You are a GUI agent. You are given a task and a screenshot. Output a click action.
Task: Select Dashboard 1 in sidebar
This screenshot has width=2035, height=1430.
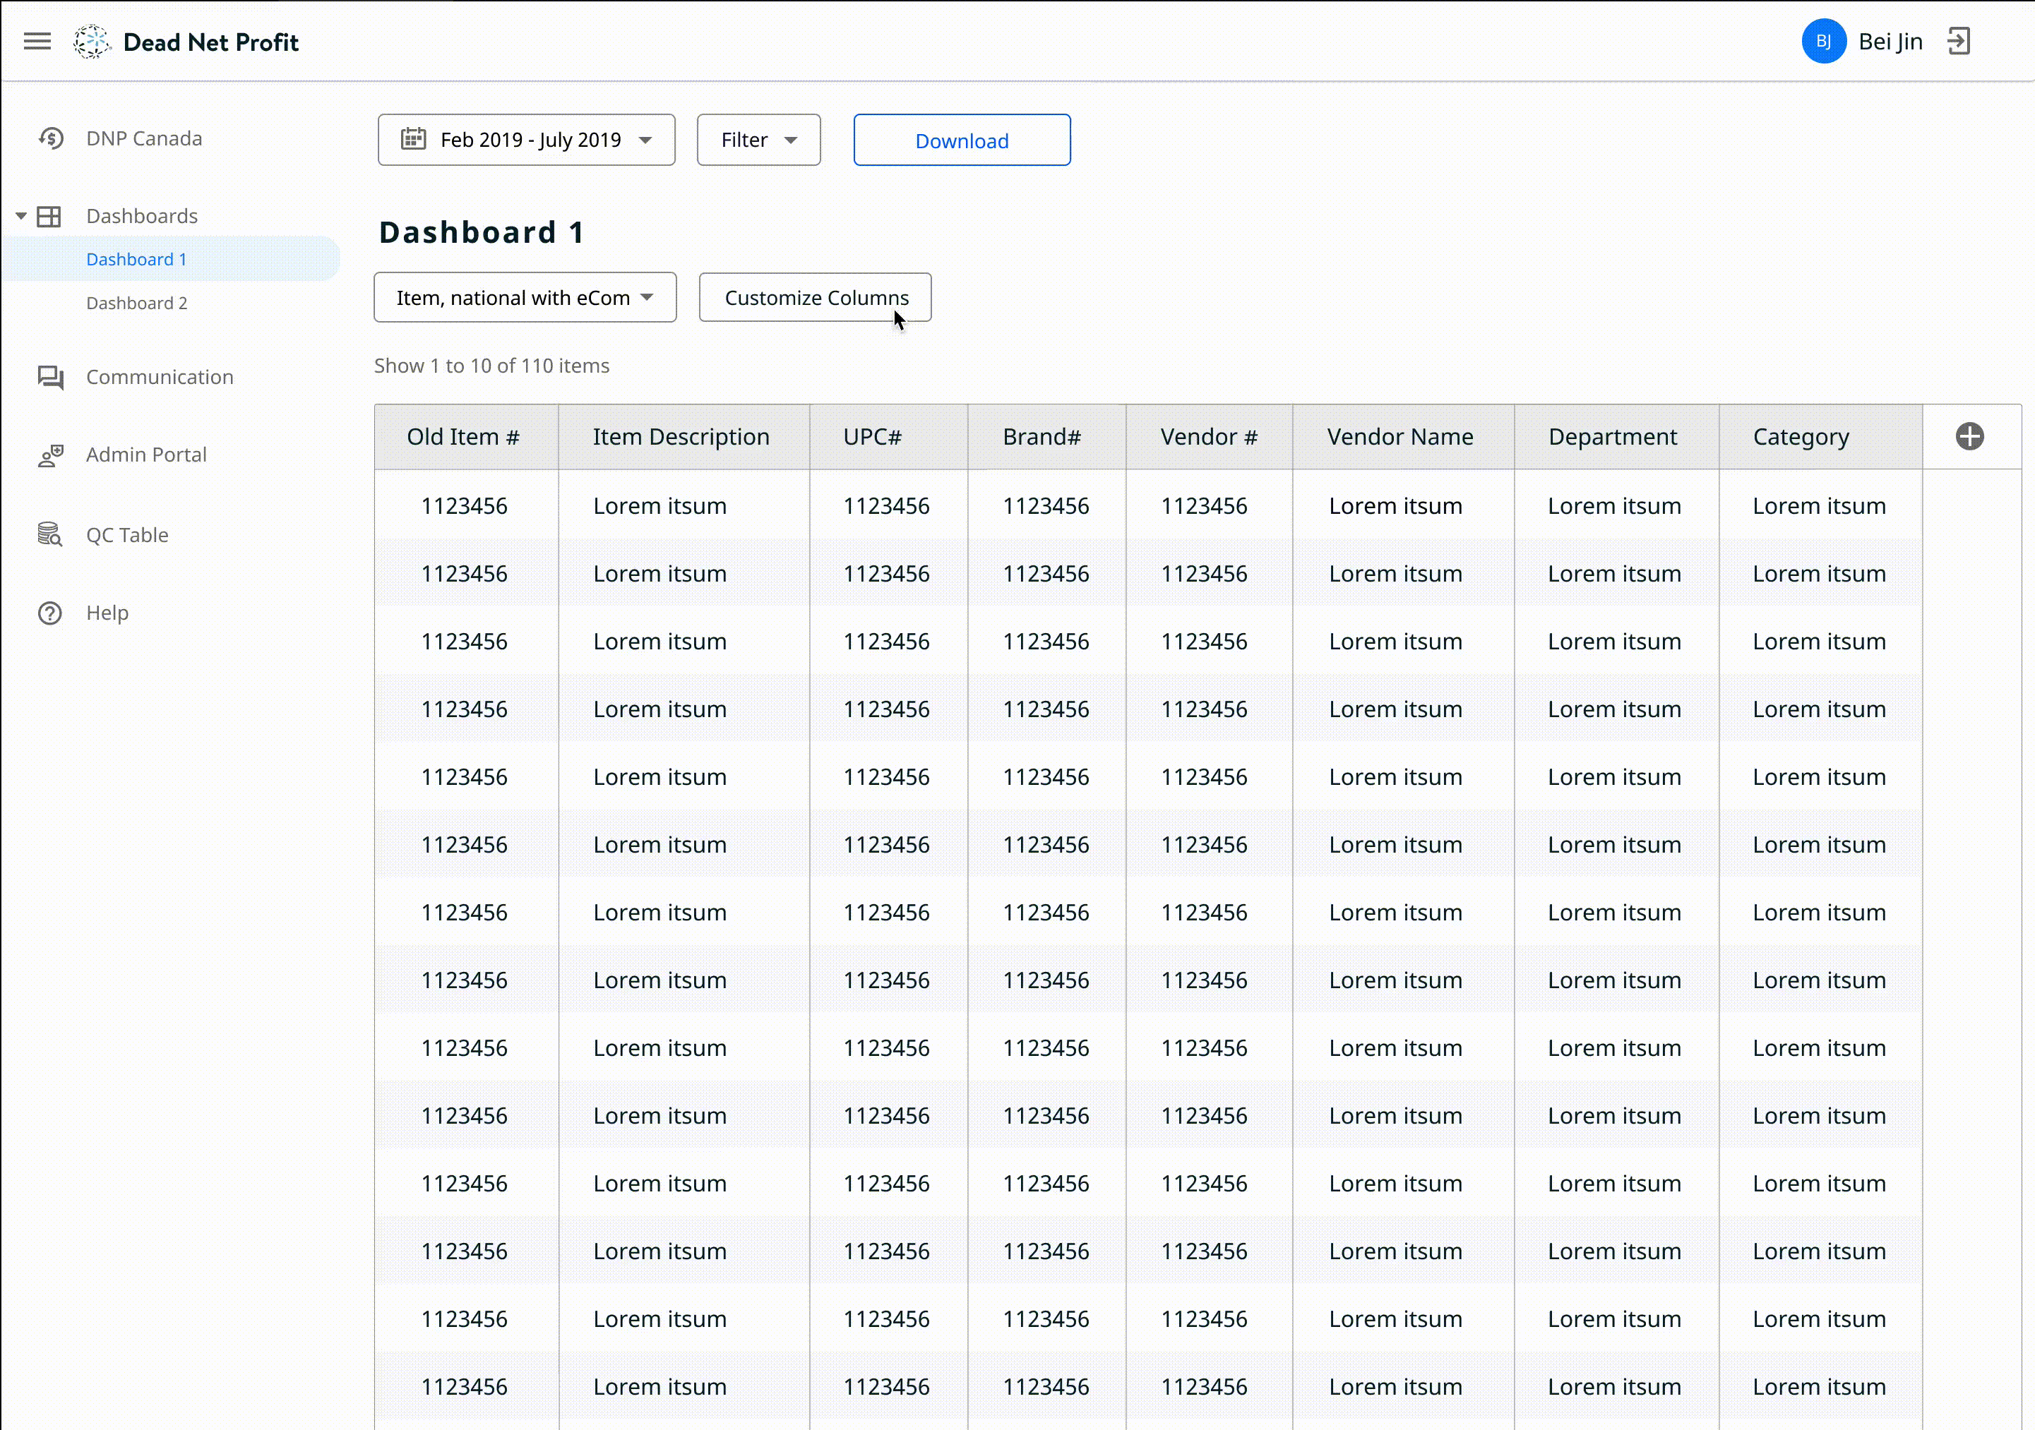pyautogui.click(x=136, y=260)
